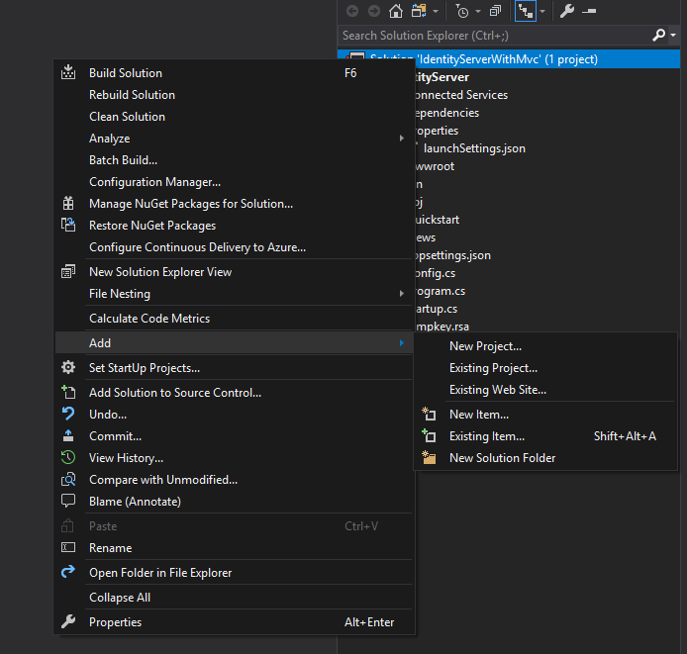Click the Collapse All icon in toolbar
687x654 pixels.
tap(495, 11)
